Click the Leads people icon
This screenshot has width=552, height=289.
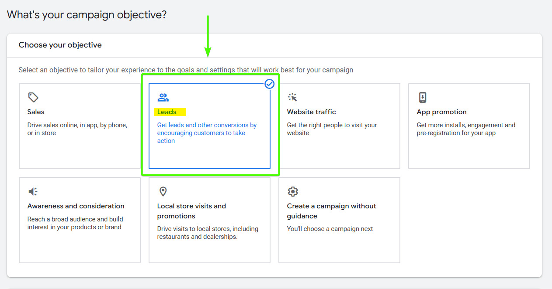[163, 97]
